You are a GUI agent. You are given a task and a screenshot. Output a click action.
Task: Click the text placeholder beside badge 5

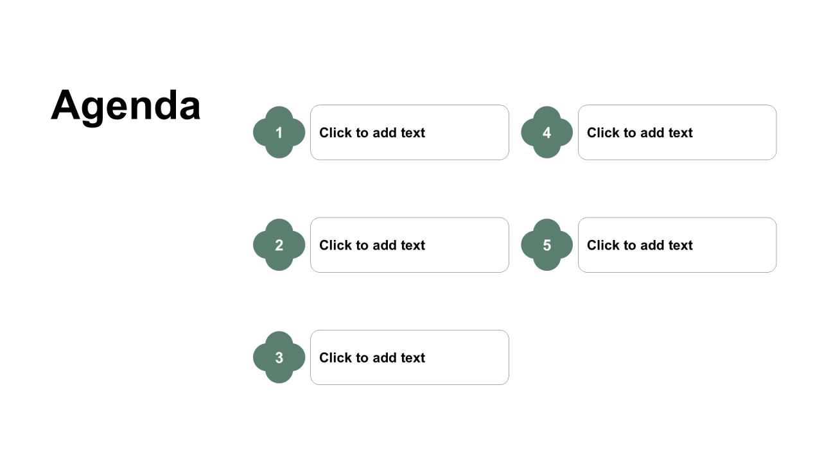678,245
